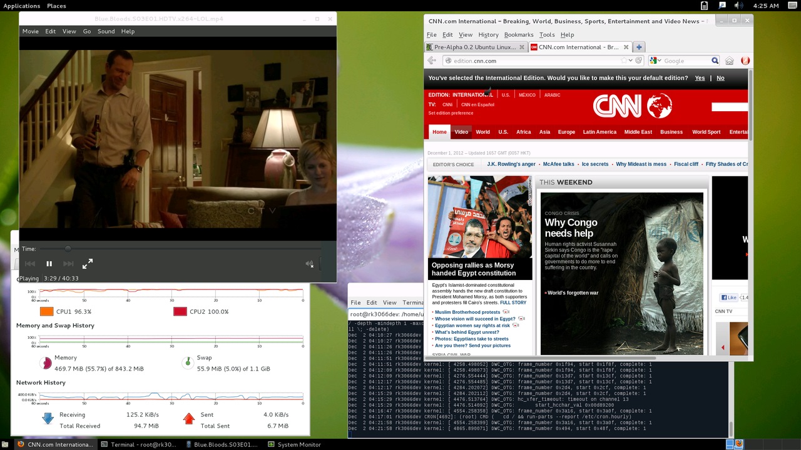This screenshot has width=801, height=450.
Task: Click the 4:25 AM clock
Action: point(766,6)
